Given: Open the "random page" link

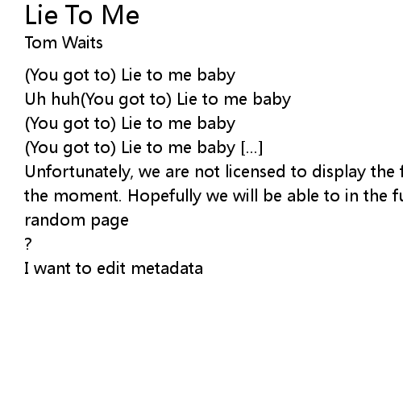Looking at the screenshot, I should 77,221.
